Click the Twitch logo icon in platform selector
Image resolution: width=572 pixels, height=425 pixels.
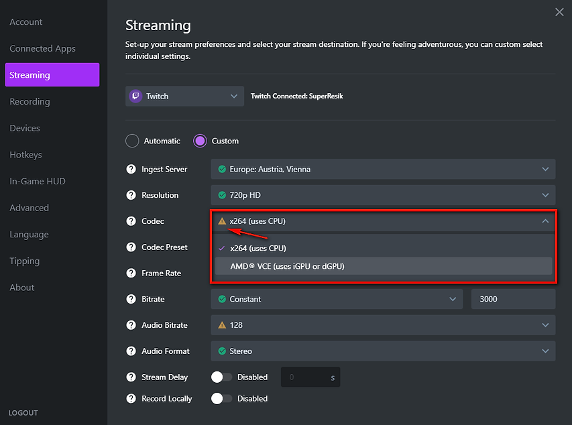point(135,97)
